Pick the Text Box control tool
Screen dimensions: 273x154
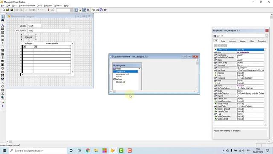point(3,29)
